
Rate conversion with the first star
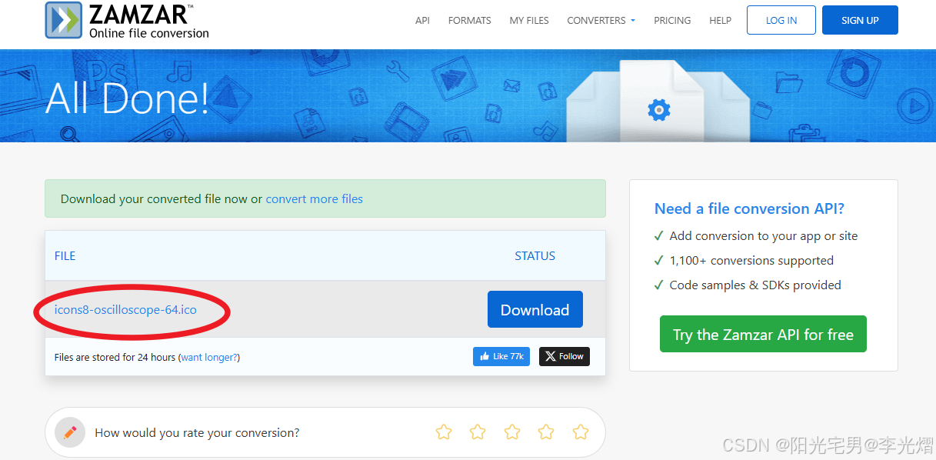[x=444, y=432]
